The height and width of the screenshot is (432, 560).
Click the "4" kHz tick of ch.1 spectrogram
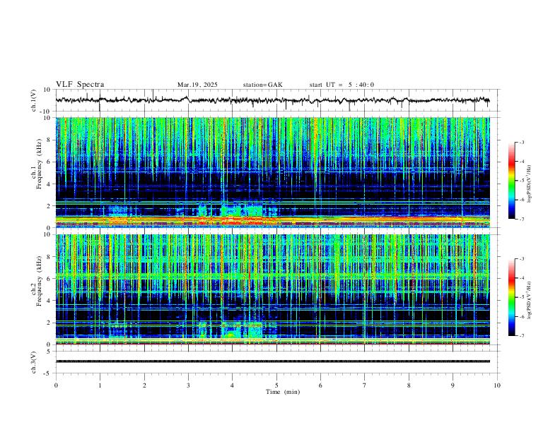pos(49,184)
